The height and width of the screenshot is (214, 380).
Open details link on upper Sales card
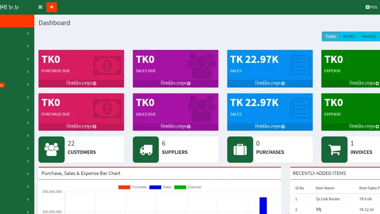point(270,84)
